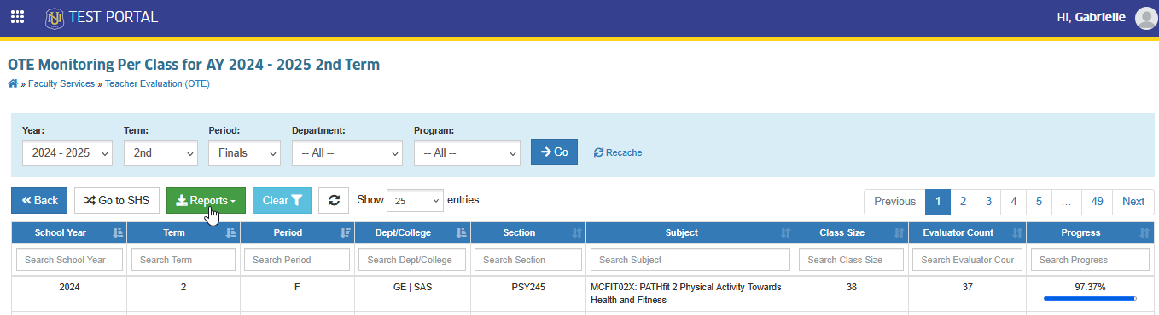Open the Reports dropdown menu

pyautogui.click(x=206, y=201)
